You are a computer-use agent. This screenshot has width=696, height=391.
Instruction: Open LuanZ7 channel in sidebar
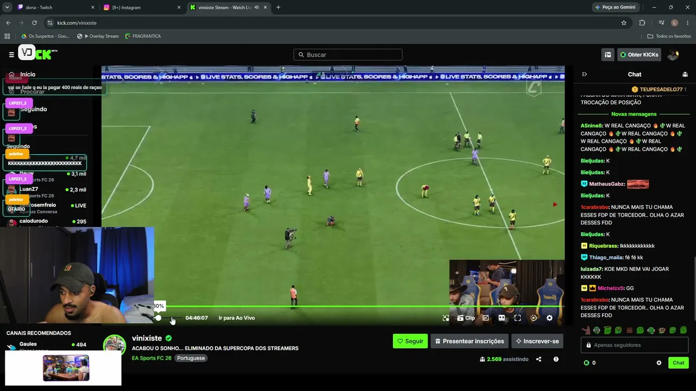[x=46, y=190]
